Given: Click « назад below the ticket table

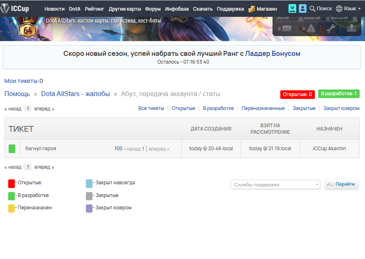Looking at the screenshot, I should click(13, 167).
